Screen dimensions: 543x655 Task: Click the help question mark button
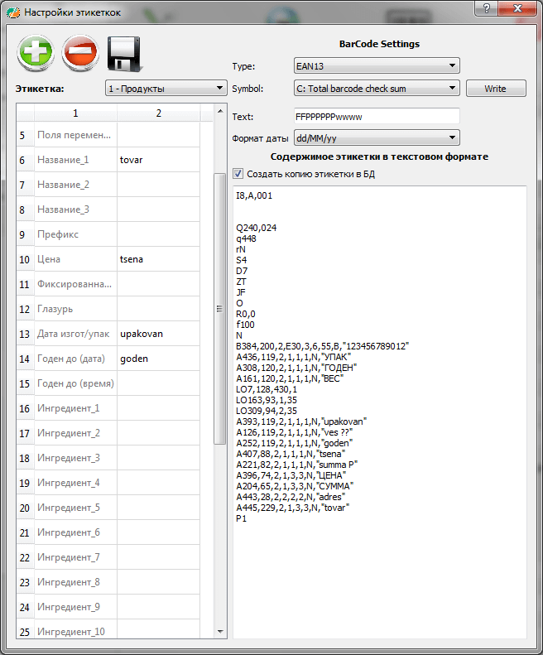point(488,7)
